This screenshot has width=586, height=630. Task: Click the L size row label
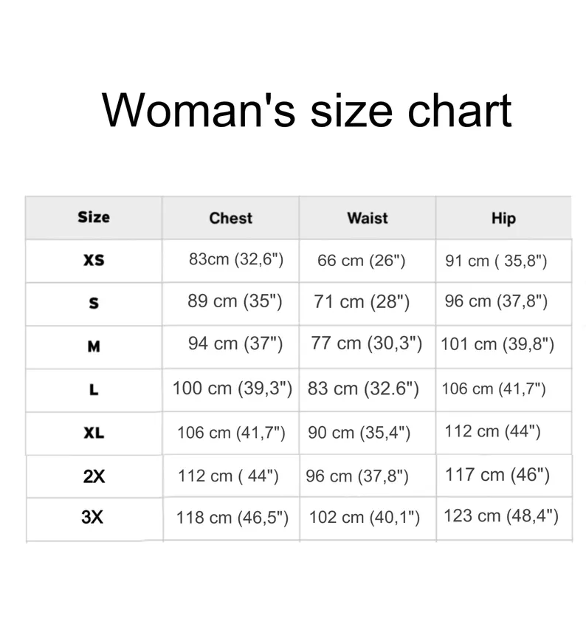click(x=94, y=390)
